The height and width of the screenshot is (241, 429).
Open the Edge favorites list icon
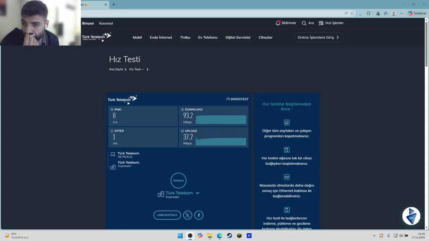pos(386,13)
